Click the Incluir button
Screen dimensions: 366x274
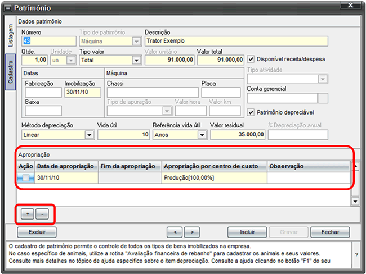[x=247, y=232]
